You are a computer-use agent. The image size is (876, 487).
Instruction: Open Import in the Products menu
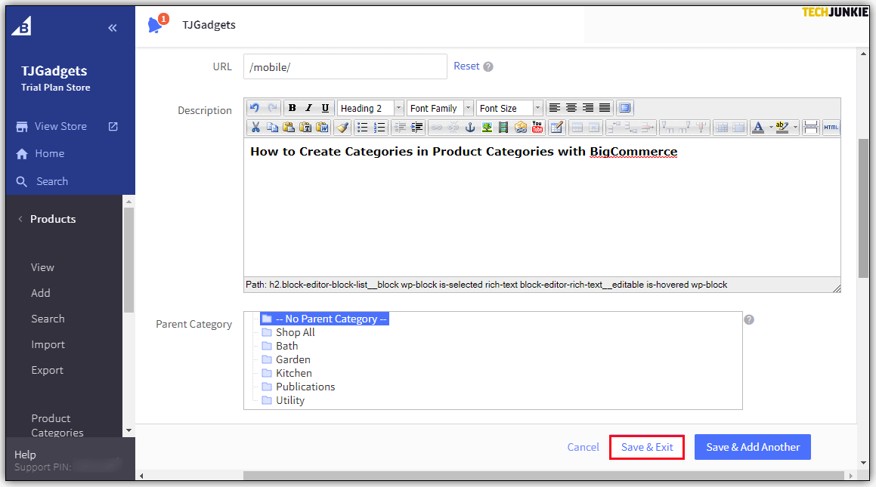point(48,344)
